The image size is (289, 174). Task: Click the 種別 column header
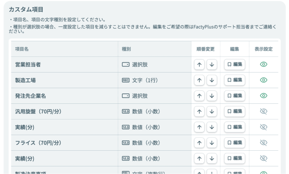coord(126,49)
